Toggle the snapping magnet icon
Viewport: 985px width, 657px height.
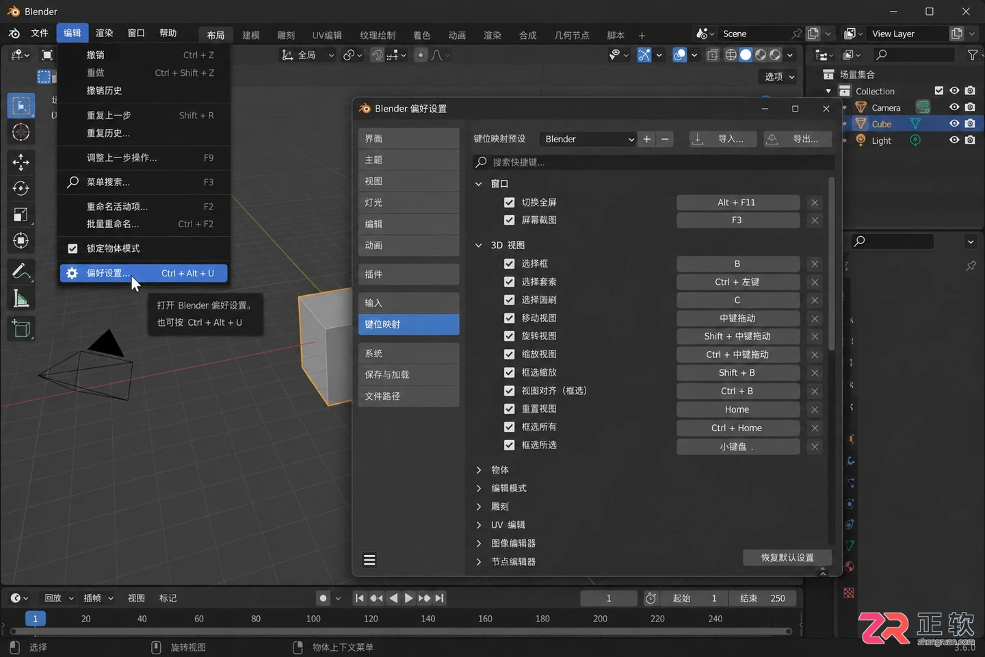pos(378,55)
